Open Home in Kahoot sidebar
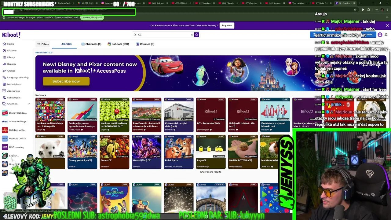 point(10,44)
